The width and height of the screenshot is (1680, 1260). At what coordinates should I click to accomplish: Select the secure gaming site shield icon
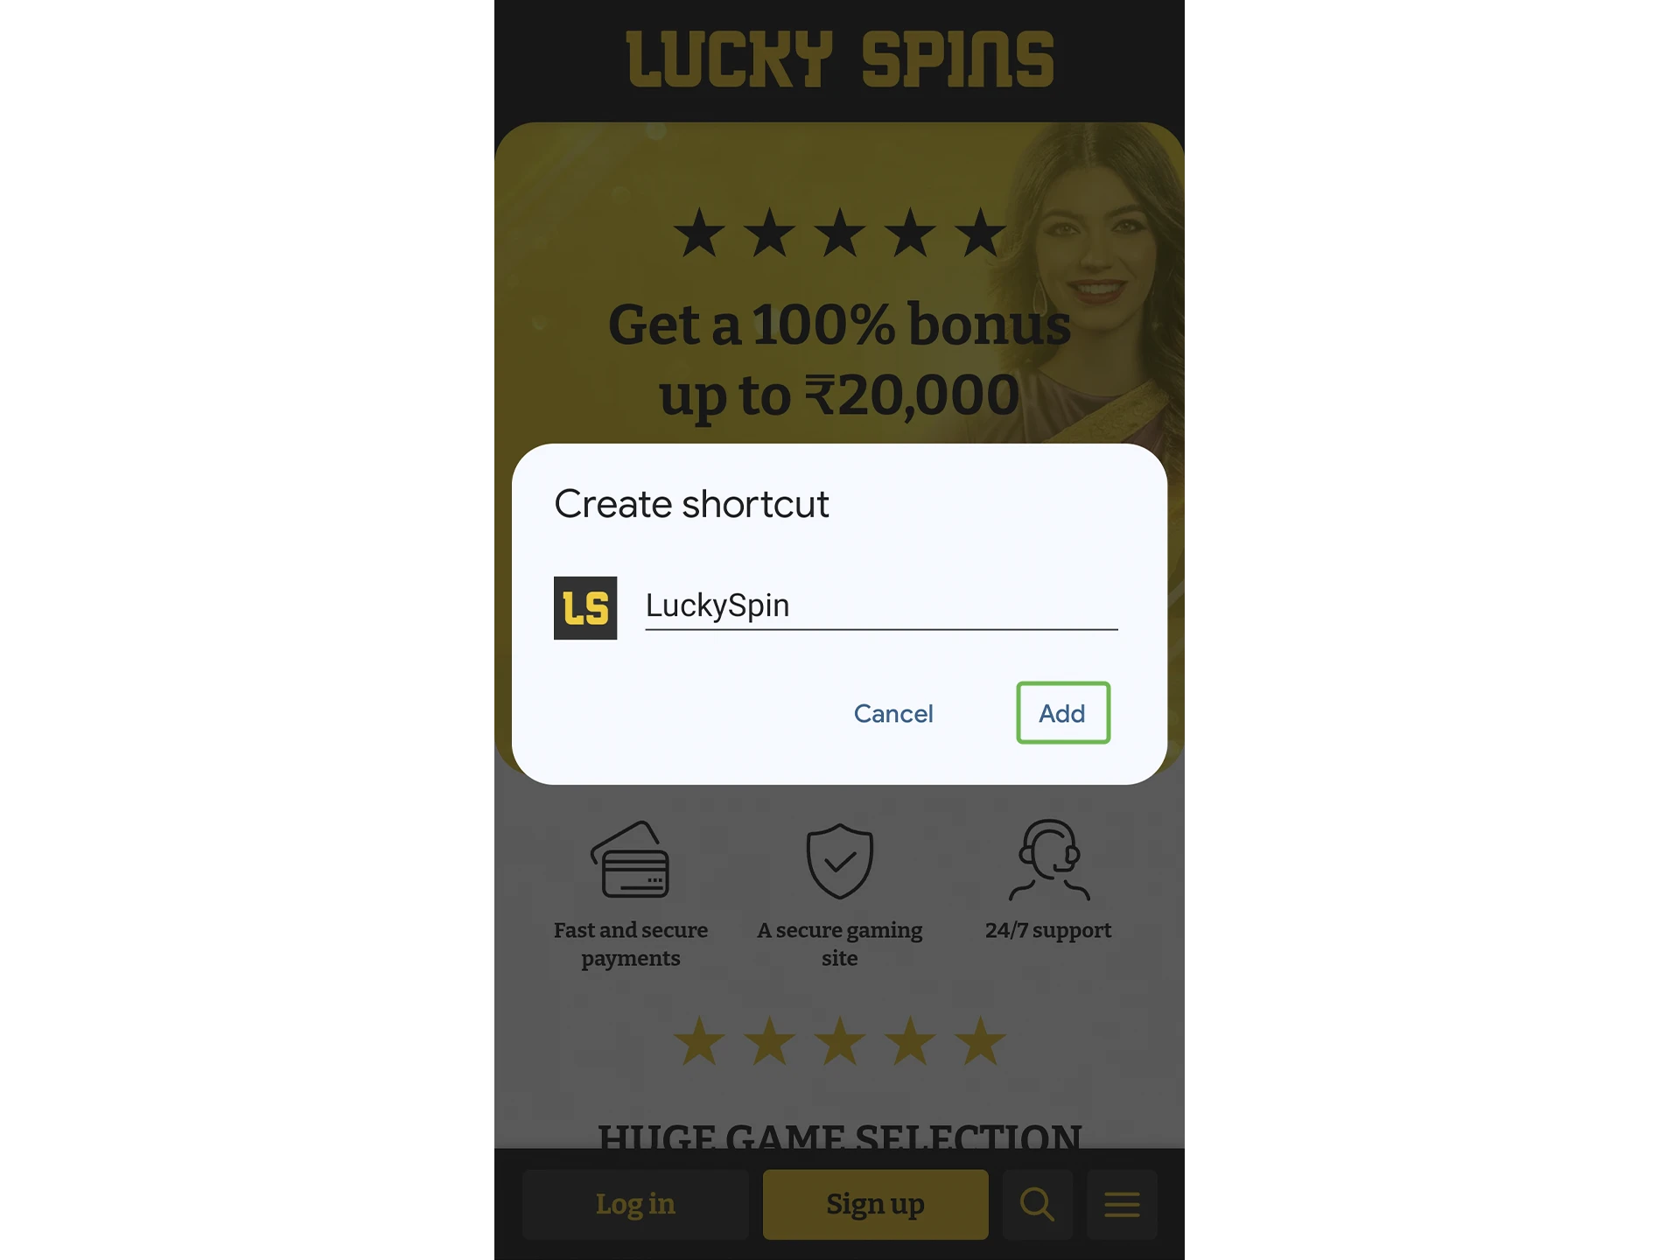click(x=838, y=860)
